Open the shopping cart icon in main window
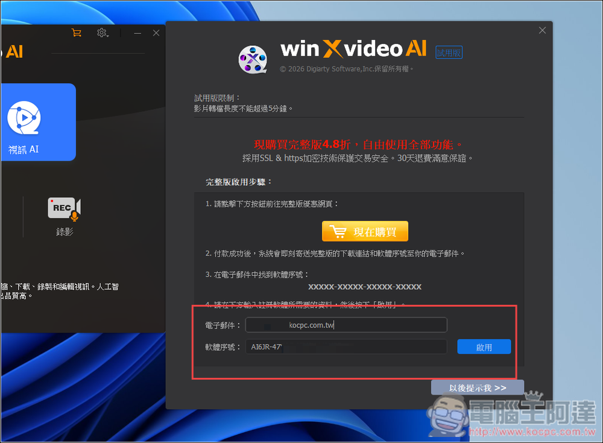 point(76,33)
